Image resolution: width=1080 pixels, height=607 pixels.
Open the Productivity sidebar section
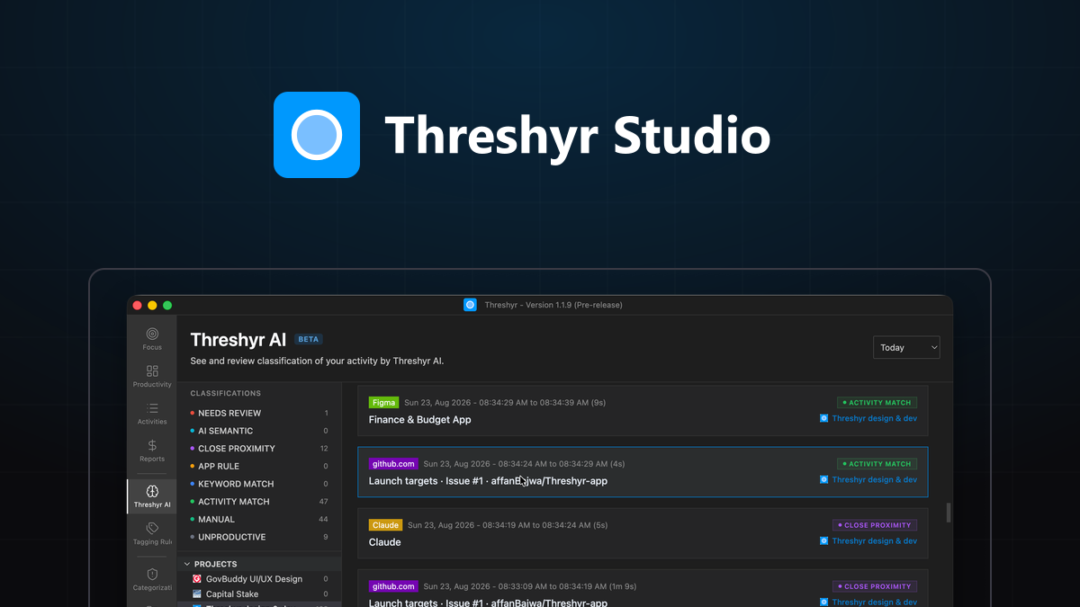click(x=152, y=377)
